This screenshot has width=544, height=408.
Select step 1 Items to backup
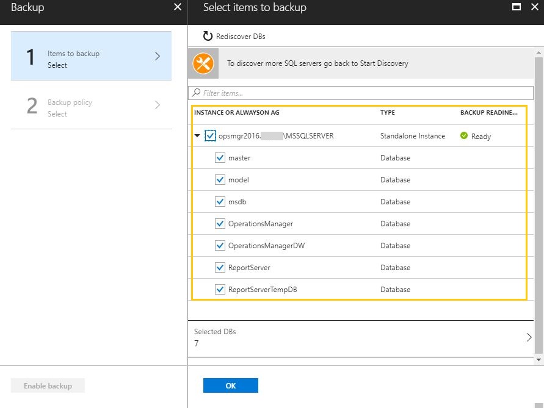pyautogui.click(x=91, y=56)
